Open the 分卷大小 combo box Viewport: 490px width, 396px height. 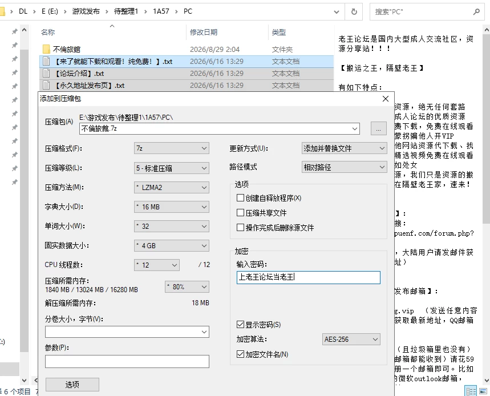coord(127,332)
